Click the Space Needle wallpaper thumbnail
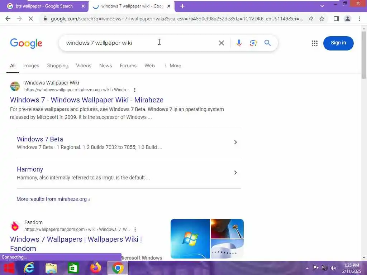The width and height of the screenshot is (367, 275). [x=227, y=229]
